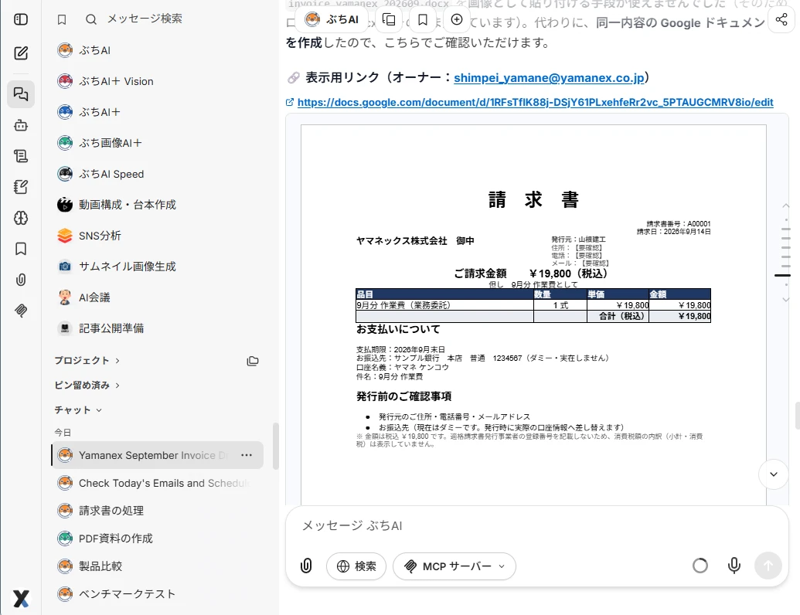800x615 pixels.
Task: Open chat Check Today's Emails and Schedule
Action: 157,483
